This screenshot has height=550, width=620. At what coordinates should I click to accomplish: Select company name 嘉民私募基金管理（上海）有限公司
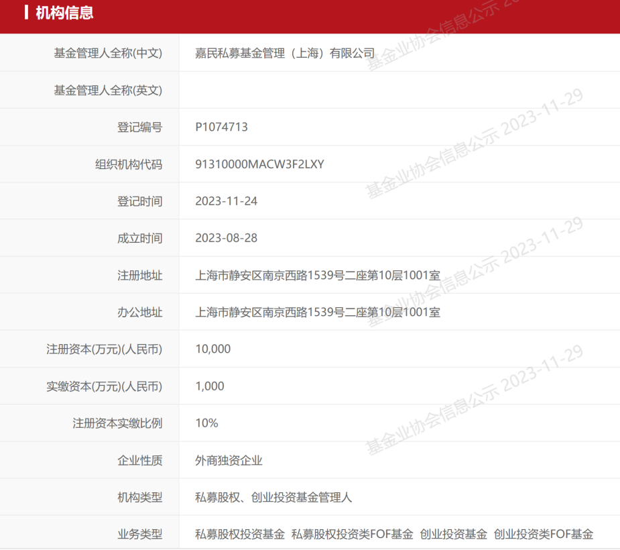pos(285,53)
